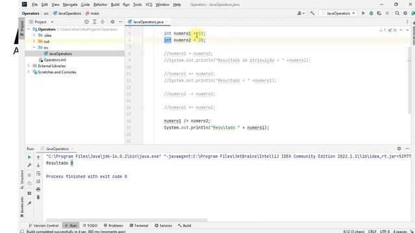This screenshot has width=415, height=233.
Task: Run JavaOperators with the green play button
Action: tap(363, 13)
